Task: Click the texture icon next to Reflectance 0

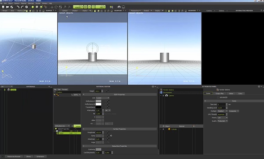Action: tap(108, 101)
